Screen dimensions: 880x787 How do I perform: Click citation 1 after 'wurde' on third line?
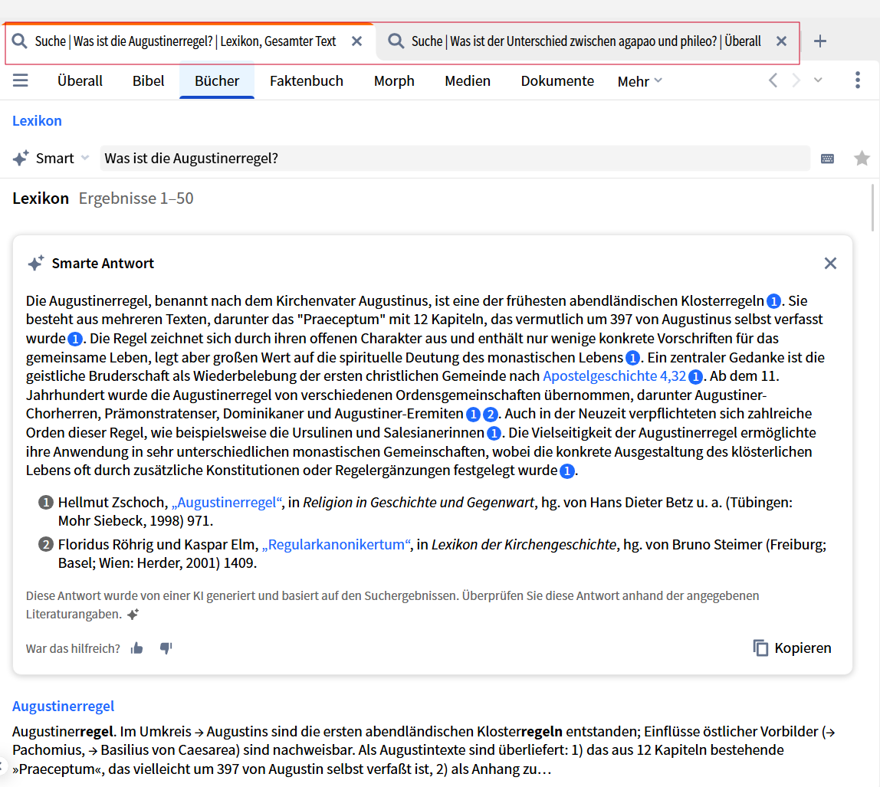pos(74,339)
